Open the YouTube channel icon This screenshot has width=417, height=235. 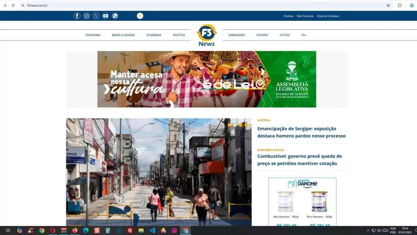105,16
